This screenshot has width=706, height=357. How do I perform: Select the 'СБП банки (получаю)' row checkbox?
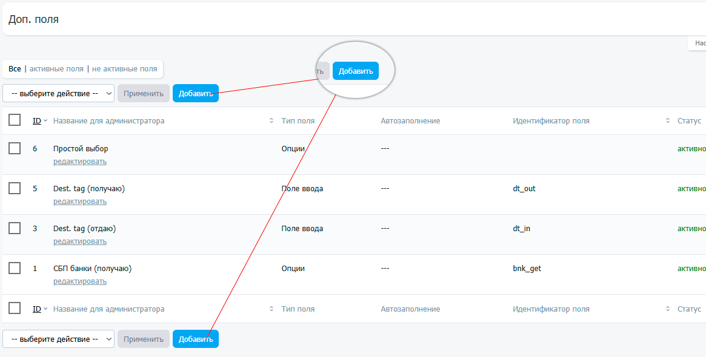[15, 268]
